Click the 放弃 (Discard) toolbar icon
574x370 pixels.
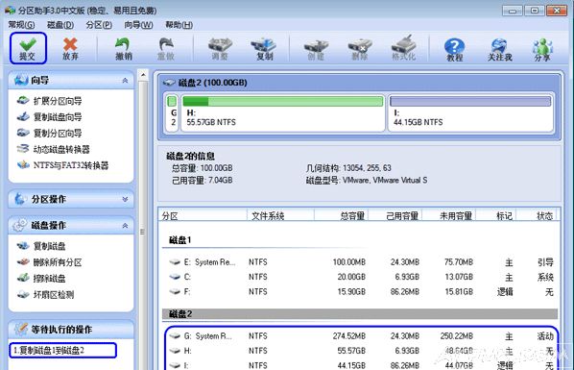pyautogui.click(x=70, y=49)
